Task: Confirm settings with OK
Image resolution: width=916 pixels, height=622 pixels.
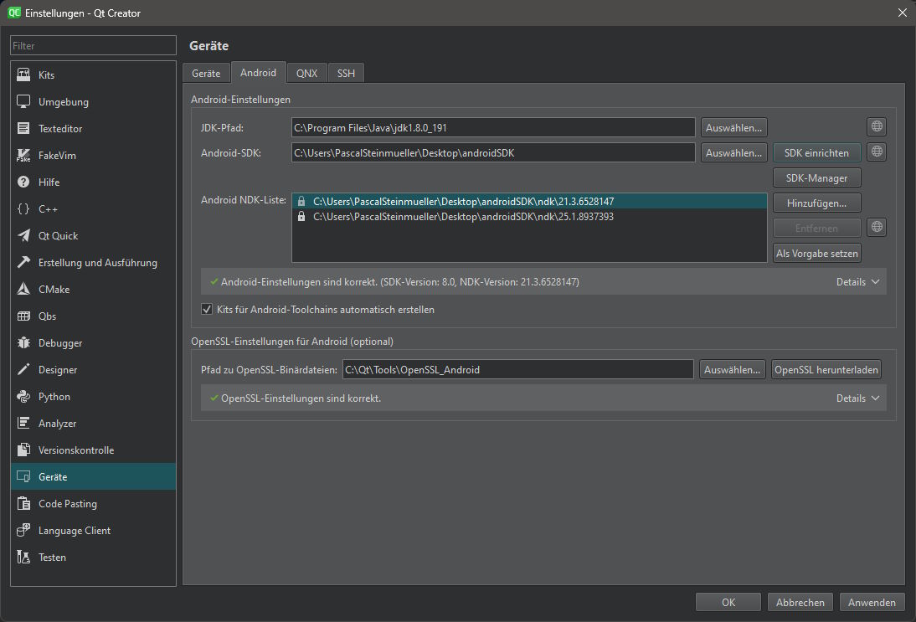Action: (x=728, y=602)
